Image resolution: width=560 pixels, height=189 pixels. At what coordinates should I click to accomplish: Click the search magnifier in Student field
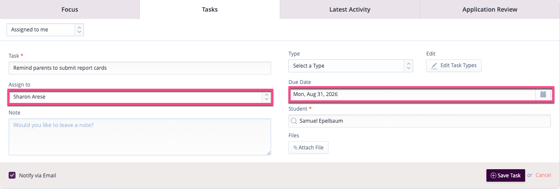294,121
